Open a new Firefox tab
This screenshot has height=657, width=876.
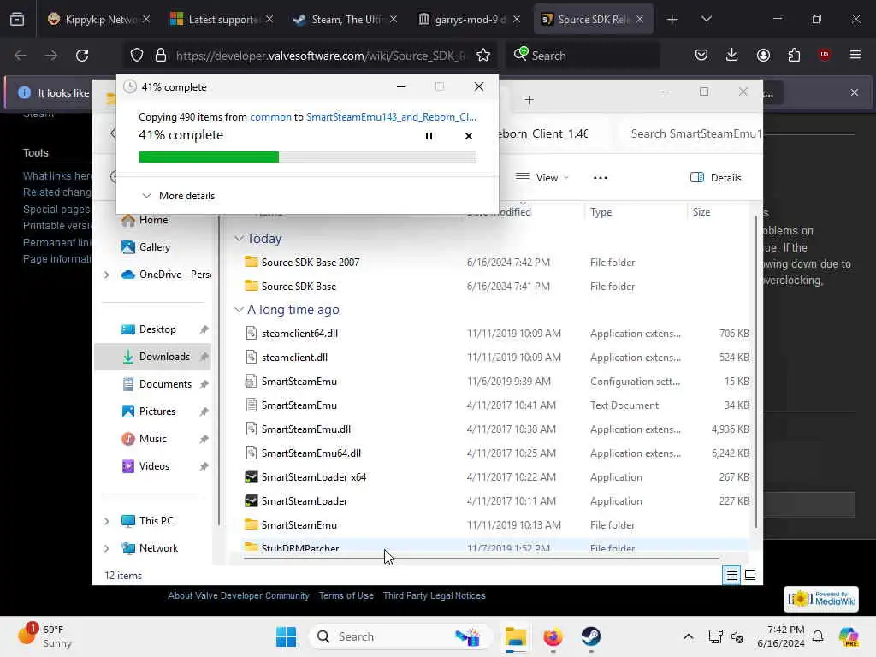coord(672,20)
